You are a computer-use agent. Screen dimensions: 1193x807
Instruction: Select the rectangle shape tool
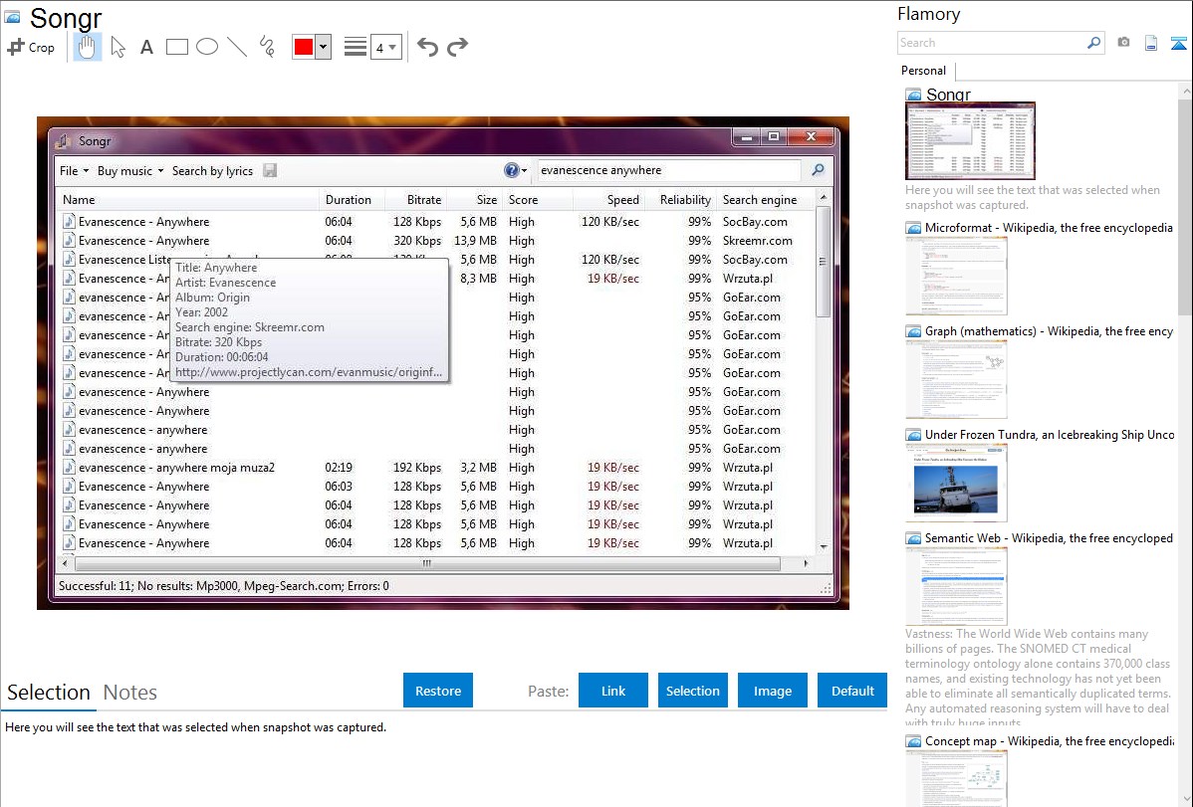click(x=176, y=47)
